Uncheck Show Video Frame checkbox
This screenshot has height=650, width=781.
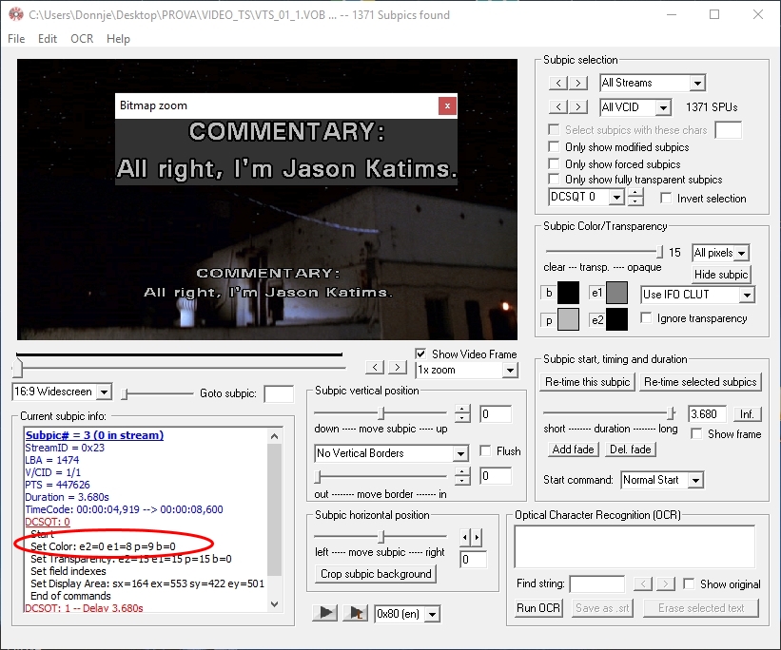[421, 354]
